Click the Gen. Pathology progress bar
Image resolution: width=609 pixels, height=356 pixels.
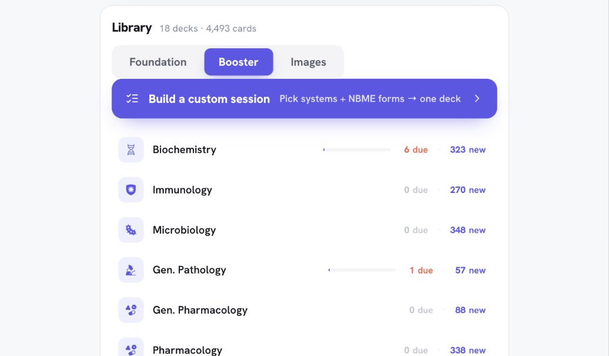click(362, 270)
